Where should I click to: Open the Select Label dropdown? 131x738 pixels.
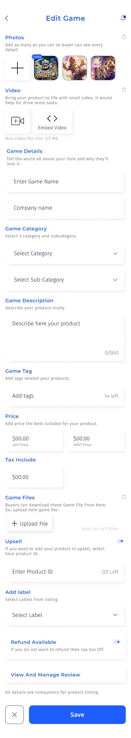[x=65, y=615]
